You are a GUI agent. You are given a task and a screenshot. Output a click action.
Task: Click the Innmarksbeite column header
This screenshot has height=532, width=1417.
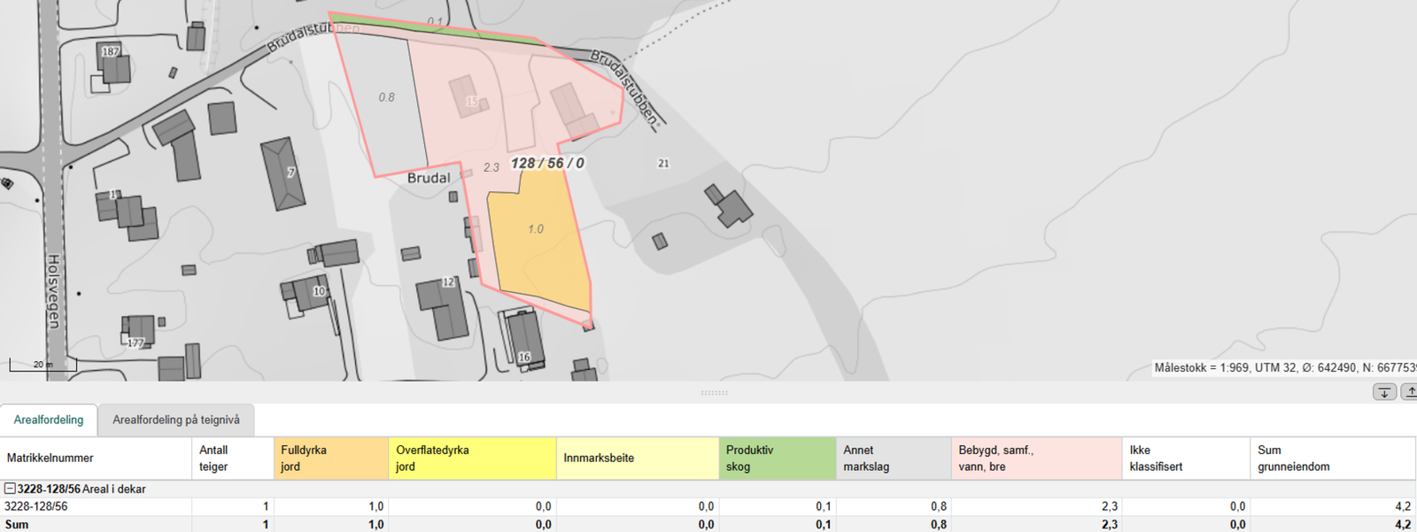637,458
